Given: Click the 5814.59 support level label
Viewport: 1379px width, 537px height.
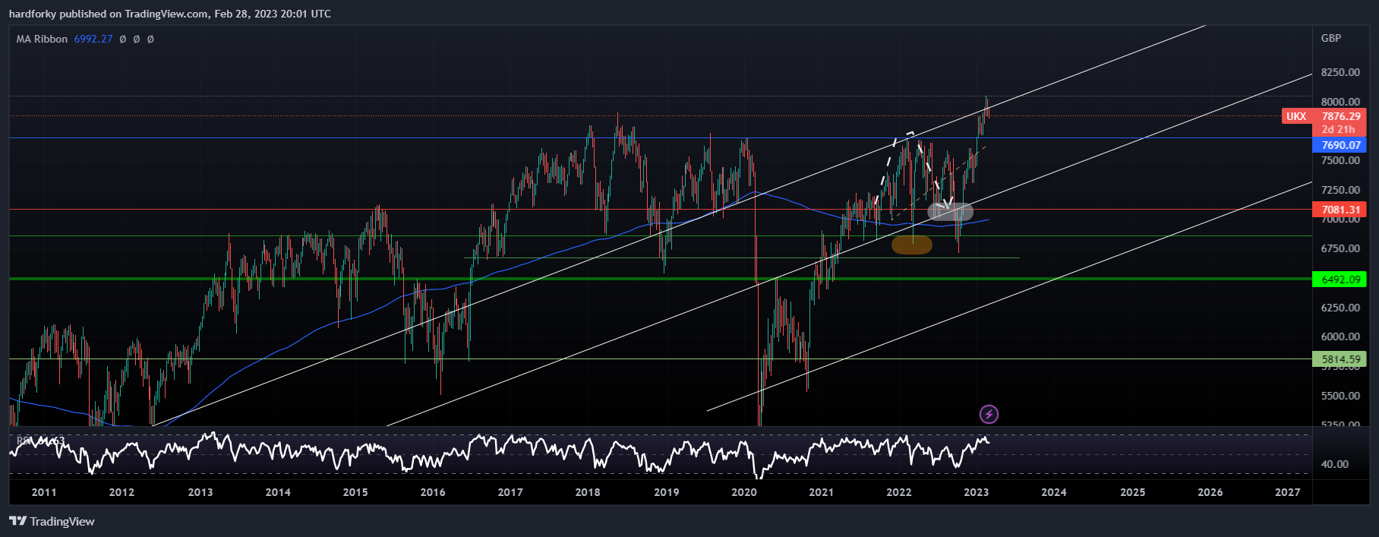Looking at the screenshot, I should [1340, 359].
